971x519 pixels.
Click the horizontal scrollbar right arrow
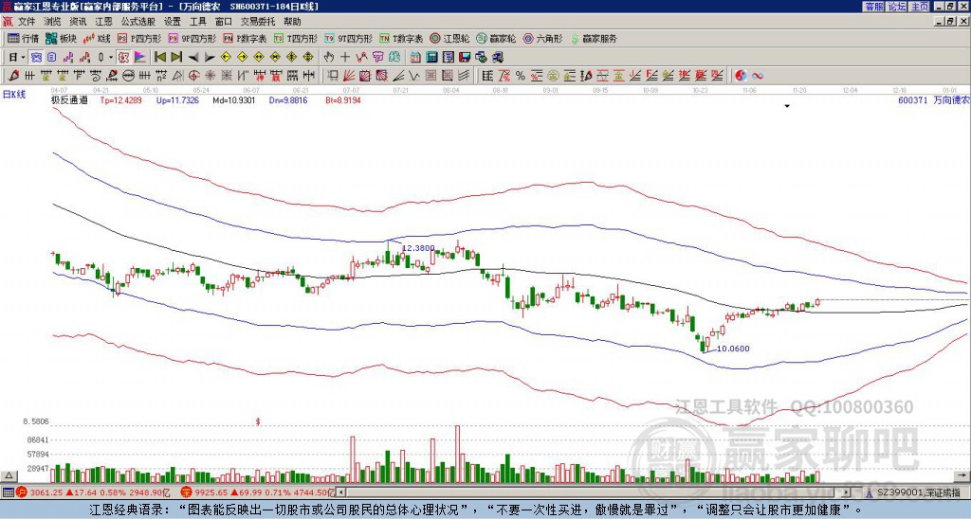click(x=846, y=492)
